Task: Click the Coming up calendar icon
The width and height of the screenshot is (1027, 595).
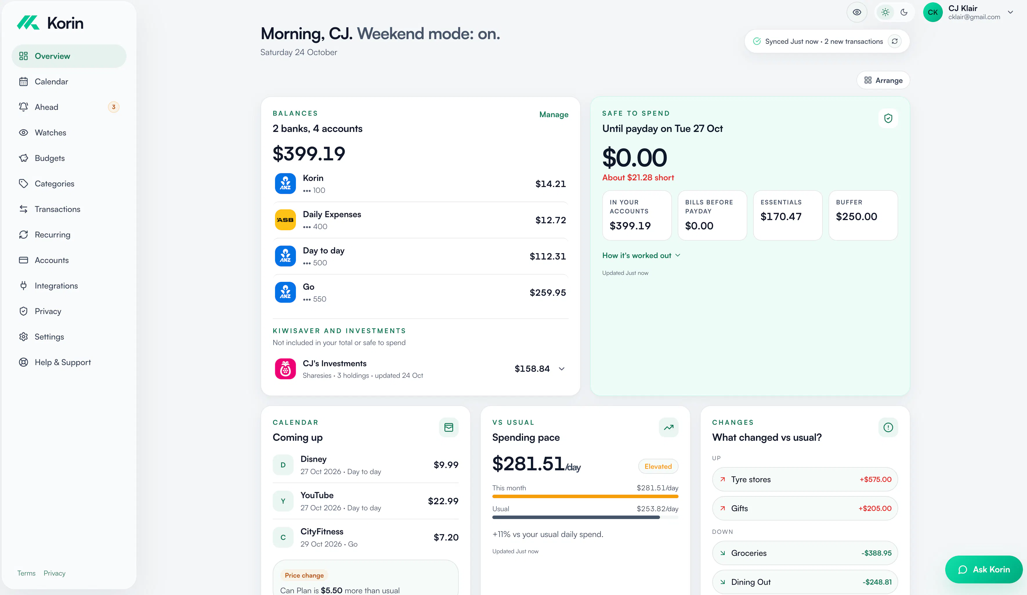Action: [x=449, y=428]
